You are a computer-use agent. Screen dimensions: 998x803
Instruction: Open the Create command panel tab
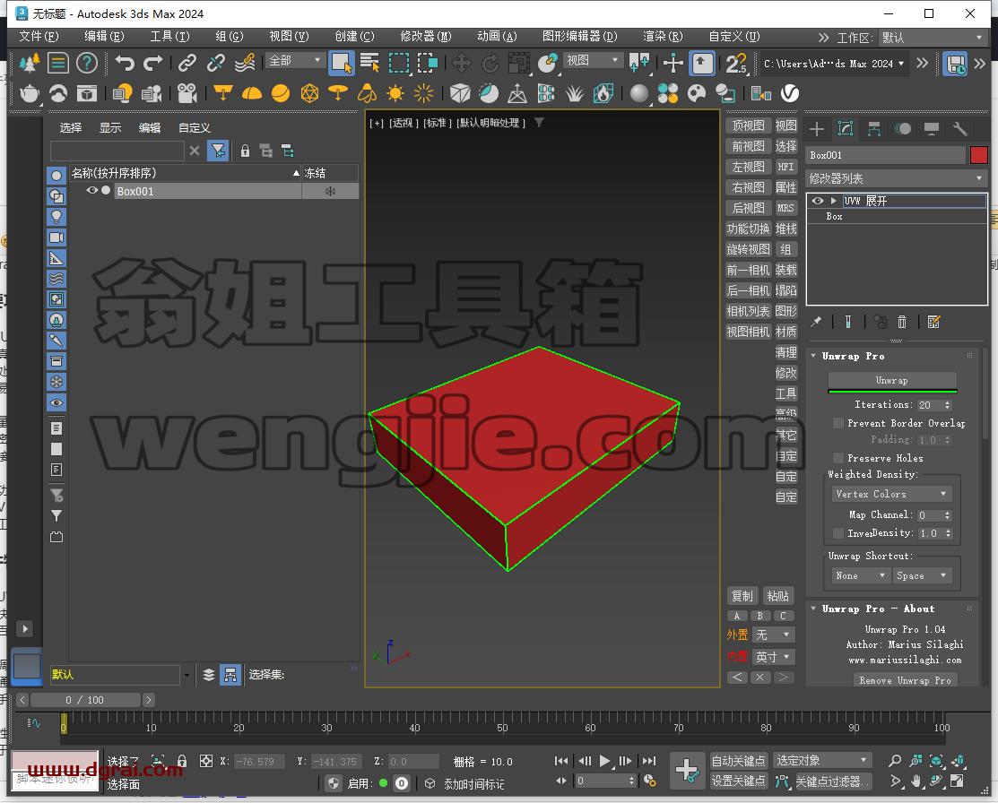(x=817, y=129)
